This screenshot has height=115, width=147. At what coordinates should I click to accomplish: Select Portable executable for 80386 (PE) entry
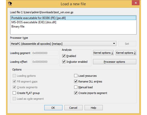click(73, 18)
